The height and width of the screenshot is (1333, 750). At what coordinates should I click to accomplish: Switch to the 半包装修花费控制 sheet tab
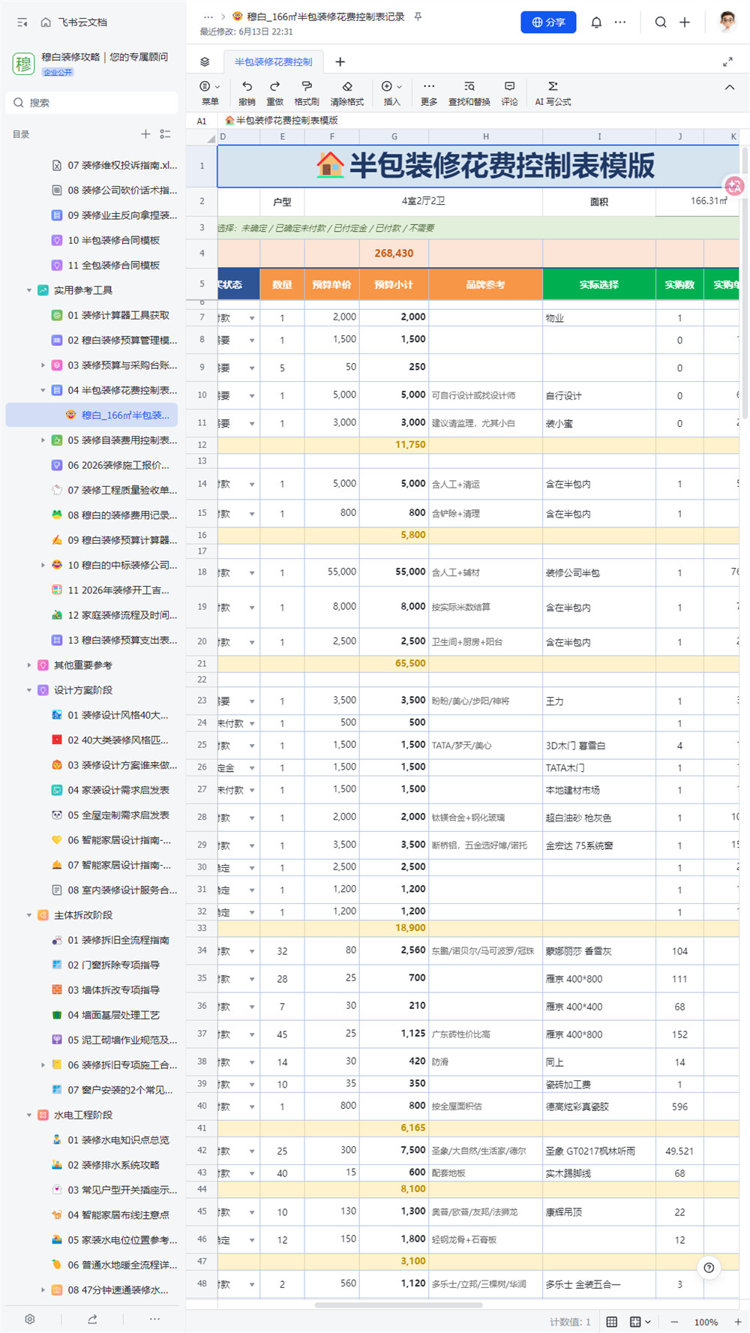[273, 62]
